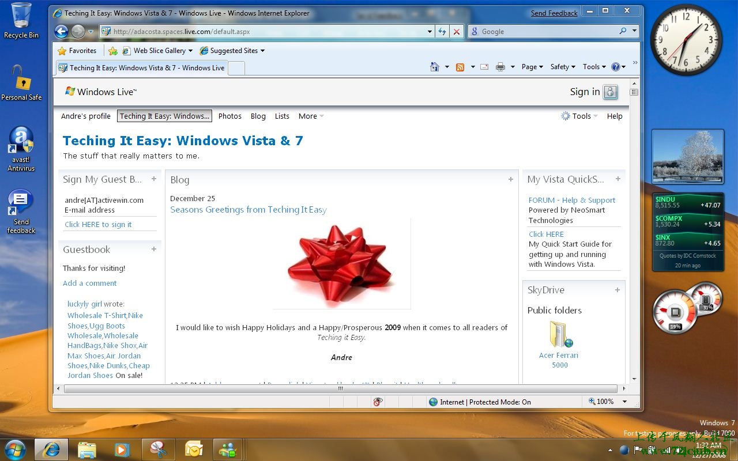Open the Page menu dropdown

coord(532,67)
